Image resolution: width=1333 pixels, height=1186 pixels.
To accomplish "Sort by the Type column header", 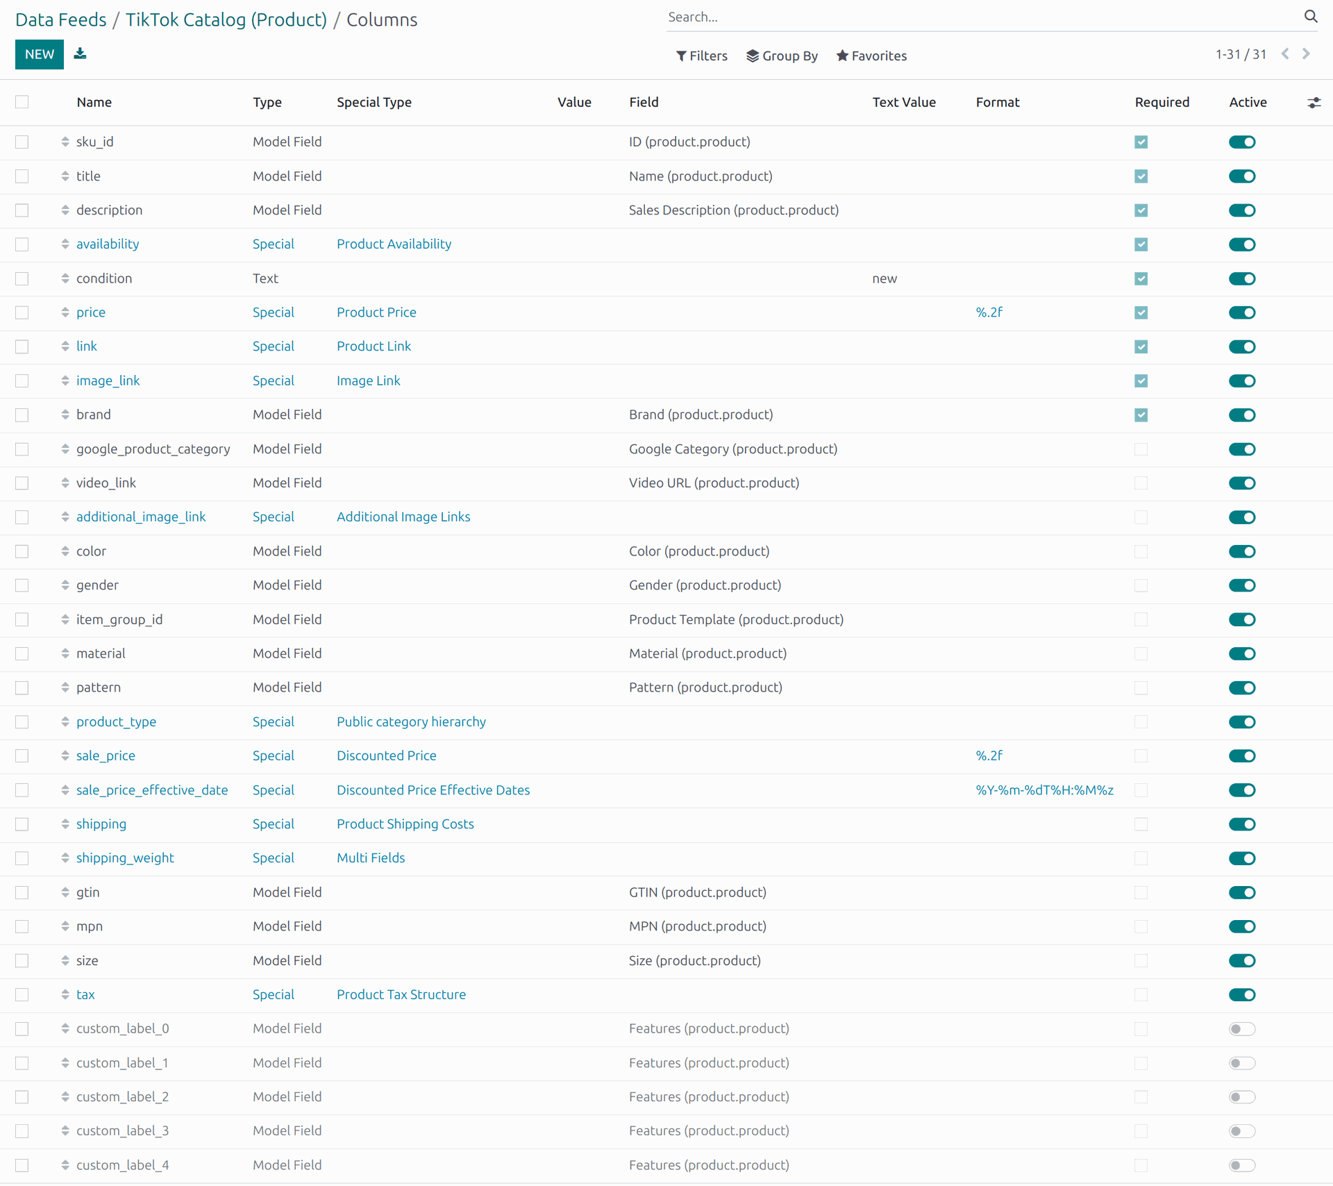I will pos(267,102).
